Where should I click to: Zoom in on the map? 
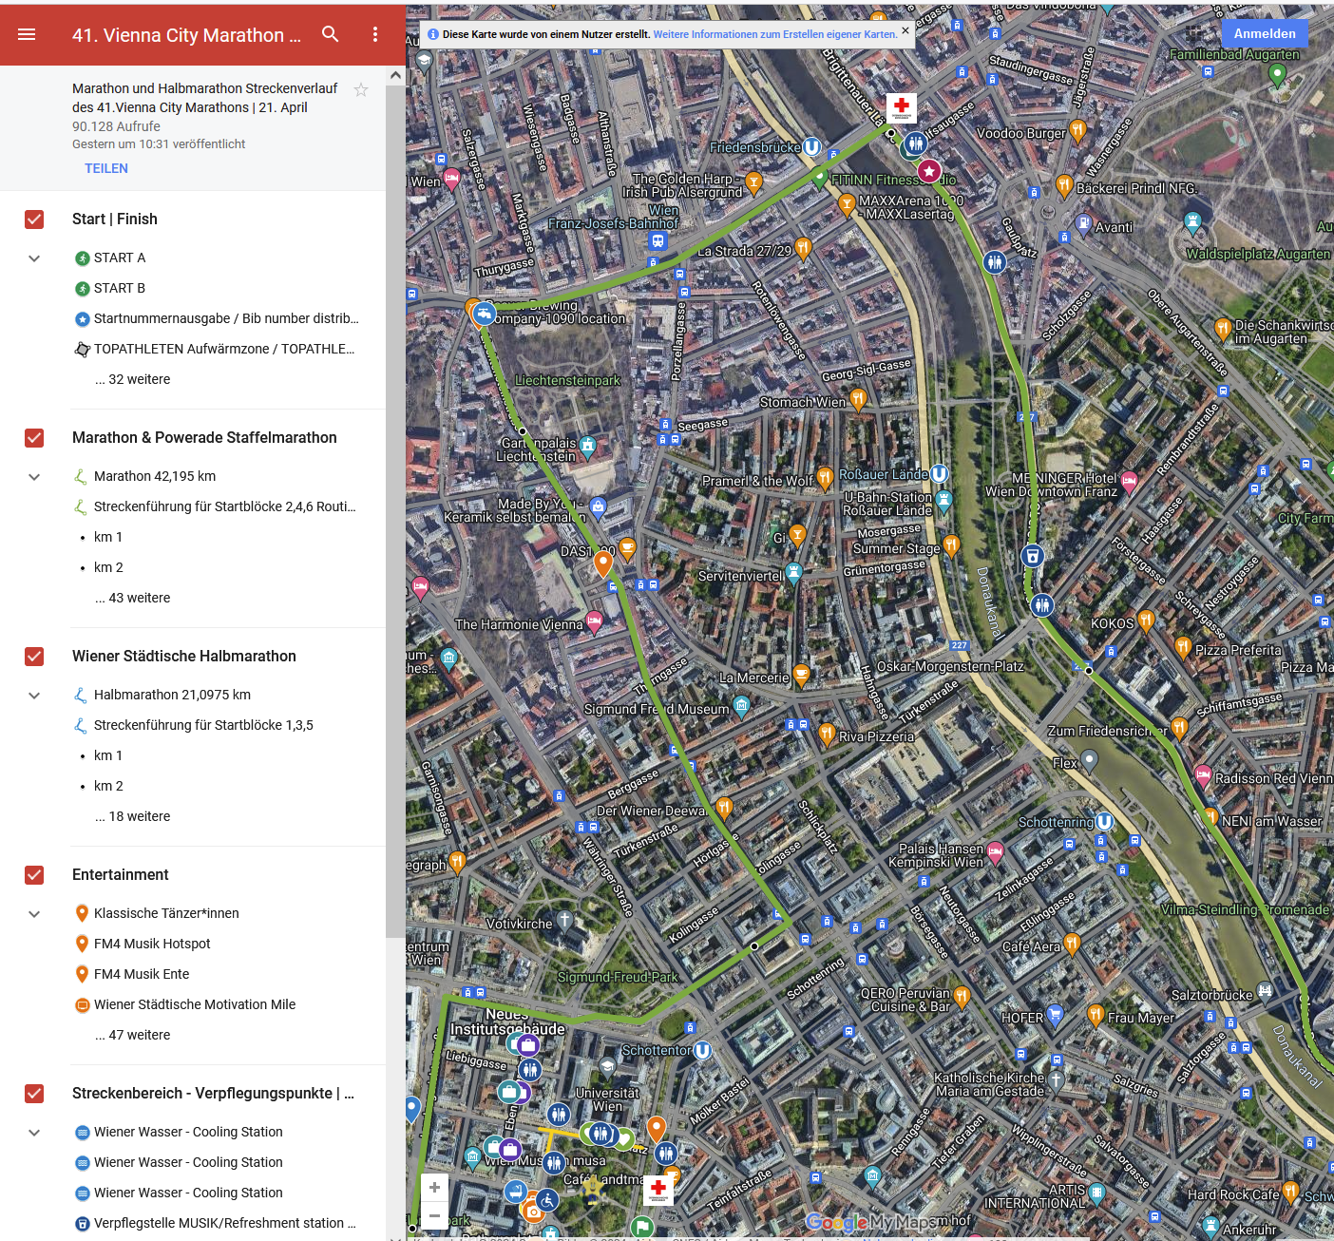pos(434,1187)
